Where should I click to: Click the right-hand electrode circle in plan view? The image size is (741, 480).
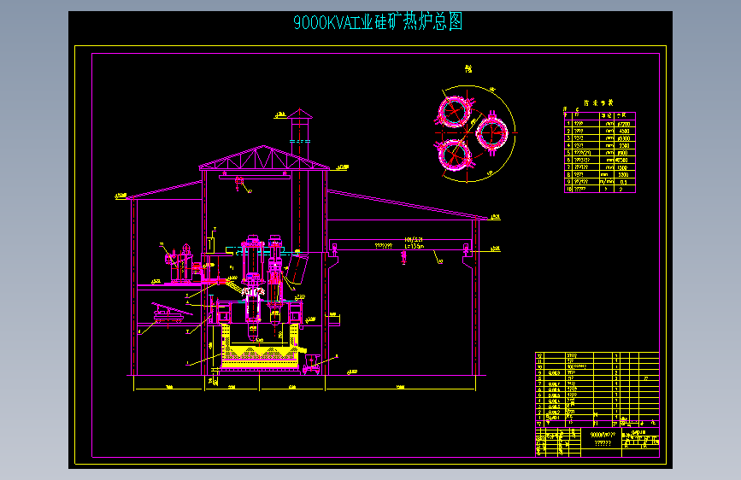tap(491, 132)
